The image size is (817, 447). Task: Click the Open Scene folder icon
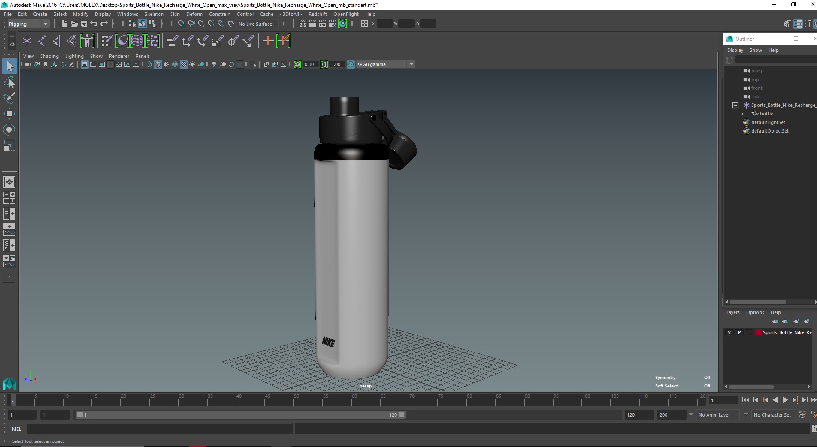[74, 24]
